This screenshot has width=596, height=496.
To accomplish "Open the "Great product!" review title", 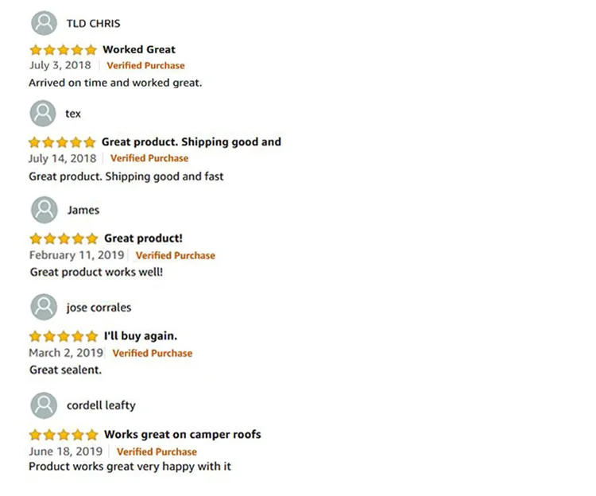I will click(143, 238).
